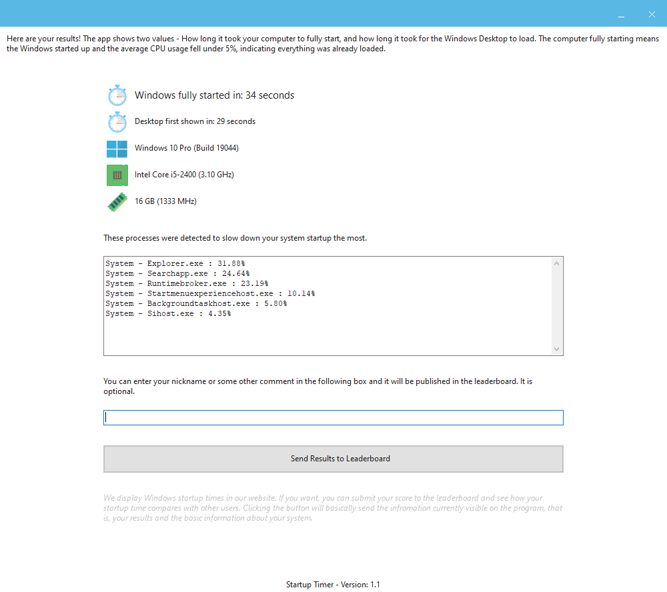Select the Explorer.exe : 31.88% line
Screen dimensions: 667x592
(x=175, y=264)
